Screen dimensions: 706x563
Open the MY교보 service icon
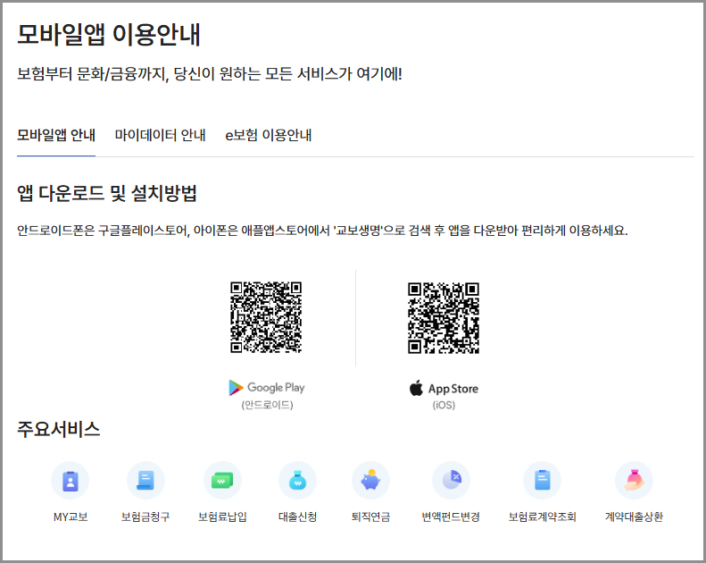71,481
